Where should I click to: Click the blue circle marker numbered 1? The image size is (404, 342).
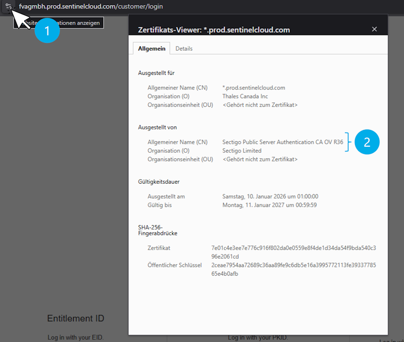pyautogui.click(x=47, y=30)
